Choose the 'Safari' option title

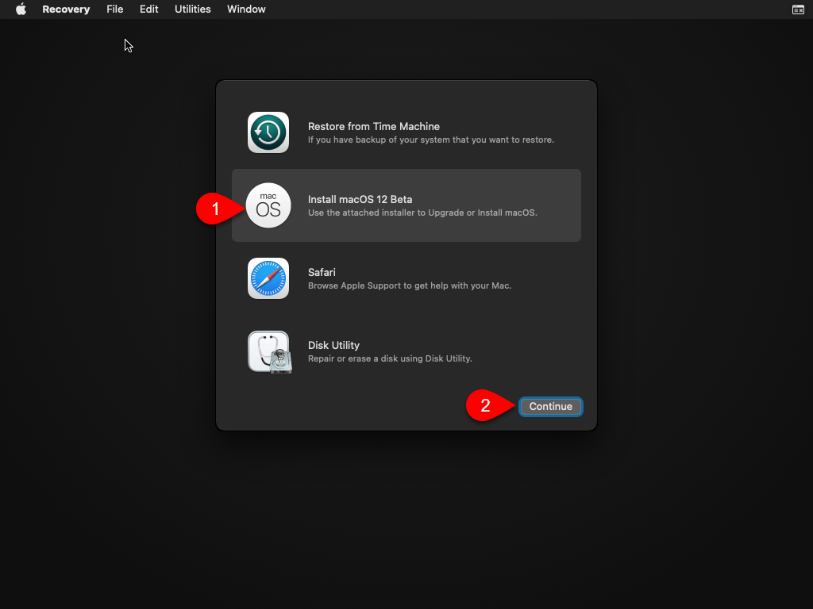(322, 273)
